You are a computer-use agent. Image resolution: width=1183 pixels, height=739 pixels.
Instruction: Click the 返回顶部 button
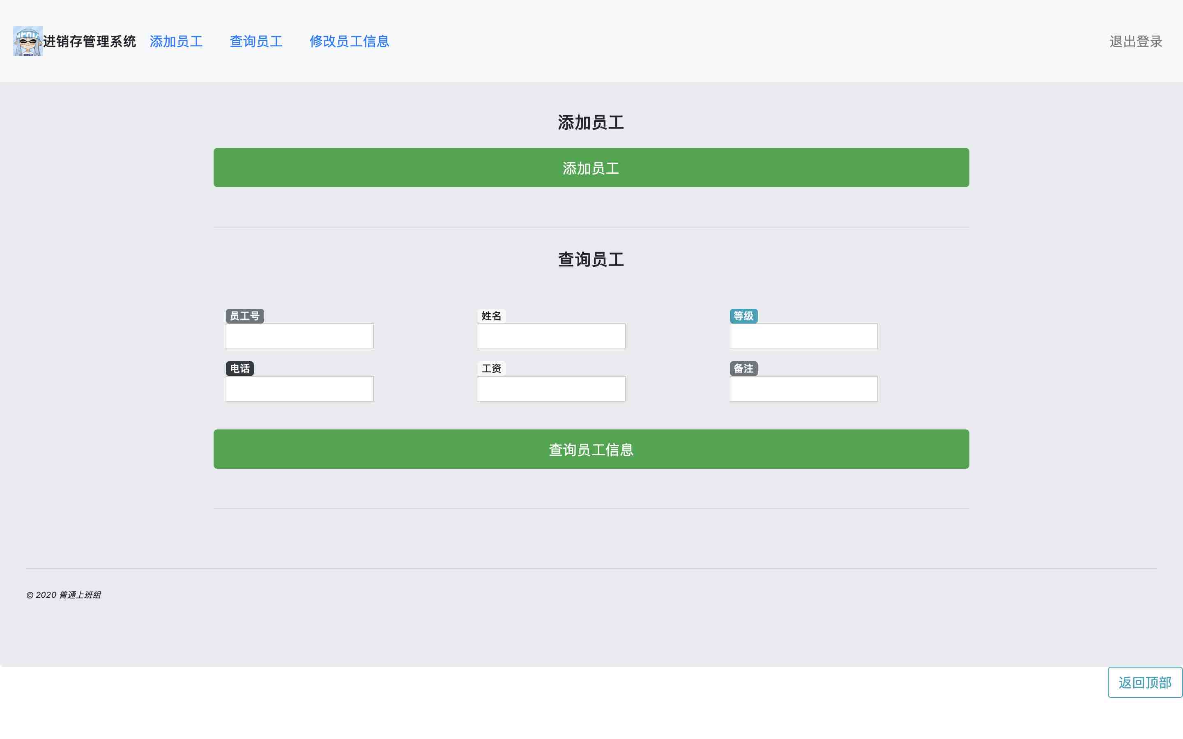(x=1144, y=682)
